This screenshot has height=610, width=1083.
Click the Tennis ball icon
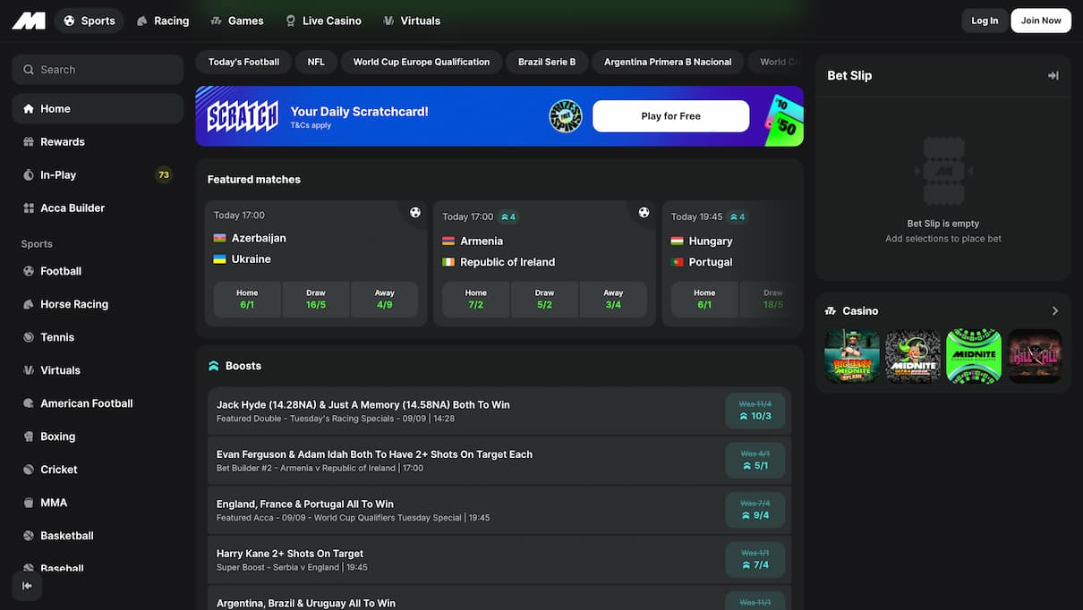29,337
